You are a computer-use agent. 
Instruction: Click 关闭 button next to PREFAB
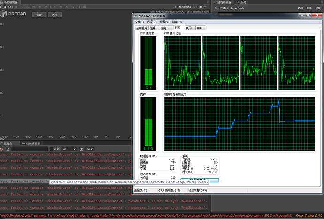click(54, 15)
